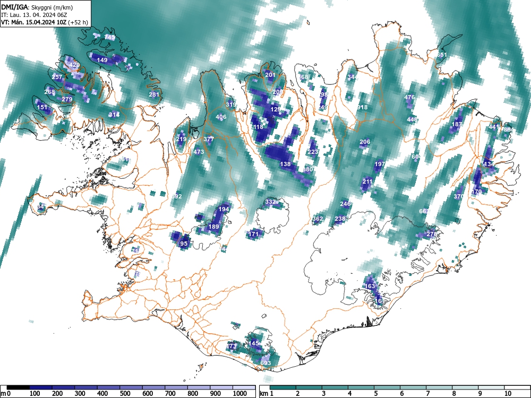Click the 257 value on the map
The height and width of the screenshot is (398, 531).
pyautogui.click(x=57, y=77)
